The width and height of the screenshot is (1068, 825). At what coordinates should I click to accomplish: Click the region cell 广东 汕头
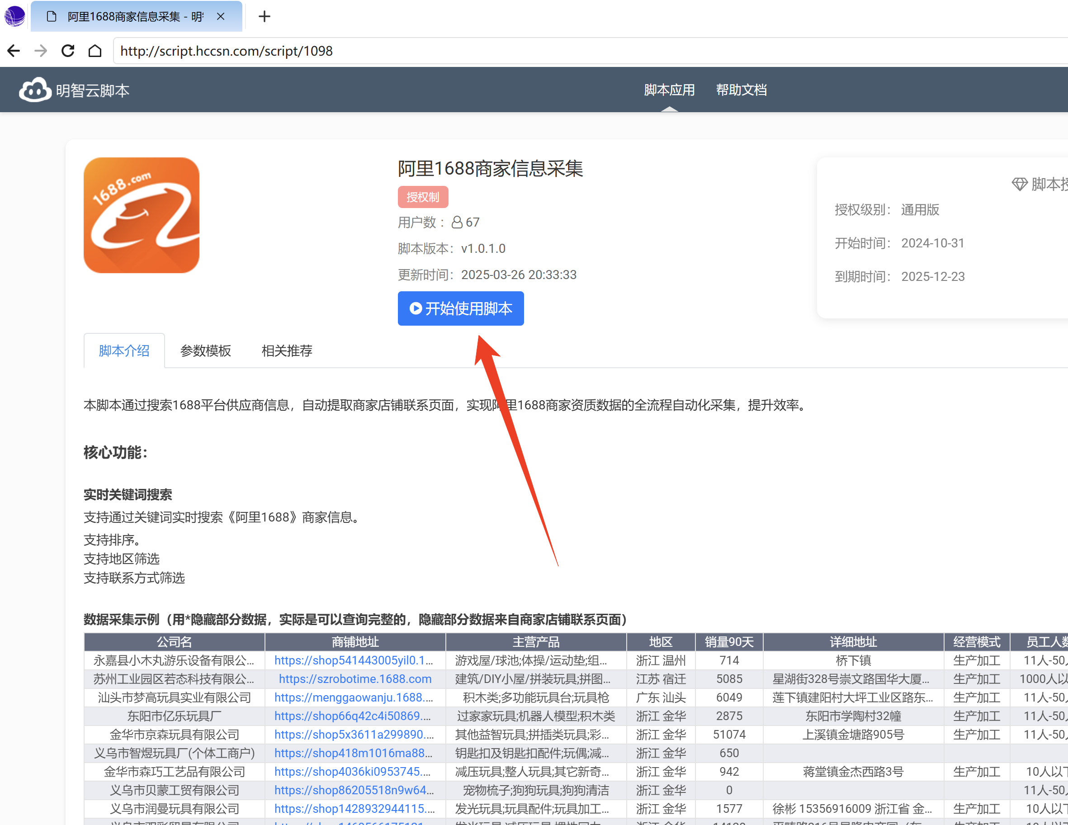point(661,697)
